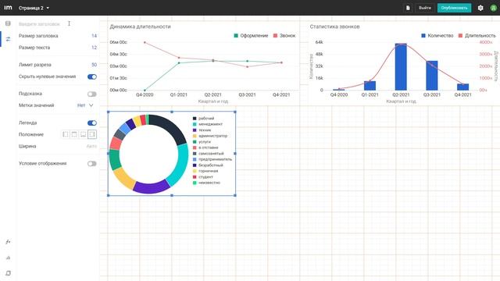Click the donut widget bottom-right resize handle
500x281 pixels.
pos(235,195)
